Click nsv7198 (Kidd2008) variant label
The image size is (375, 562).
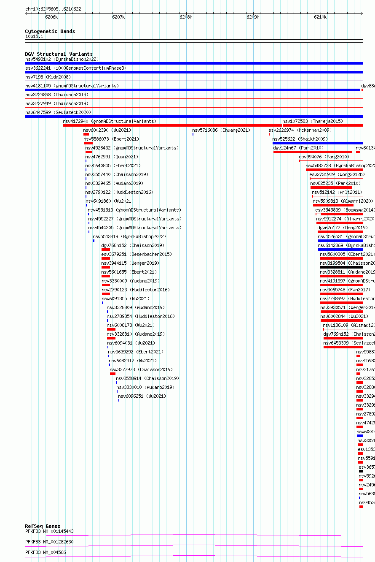click(48, 77)
